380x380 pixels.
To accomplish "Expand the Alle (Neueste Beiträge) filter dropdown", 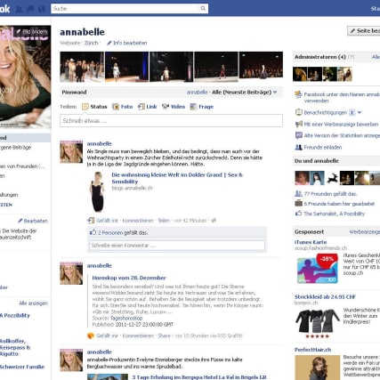I will point(275,93).
